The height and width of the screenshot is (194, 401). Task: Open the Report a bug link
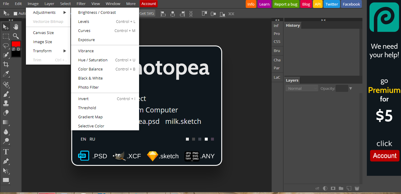(286, 4)
